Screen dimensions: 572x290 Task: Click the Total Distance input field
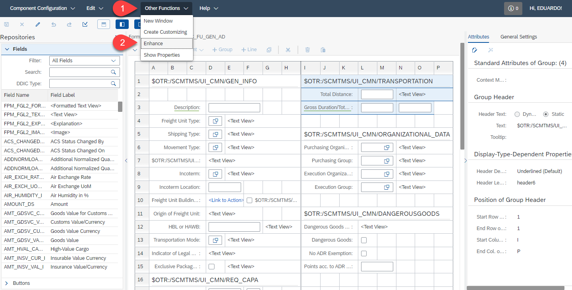pos(377,94)
